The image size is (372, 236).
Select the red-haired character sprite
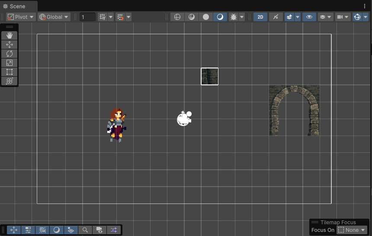[116, 125]
